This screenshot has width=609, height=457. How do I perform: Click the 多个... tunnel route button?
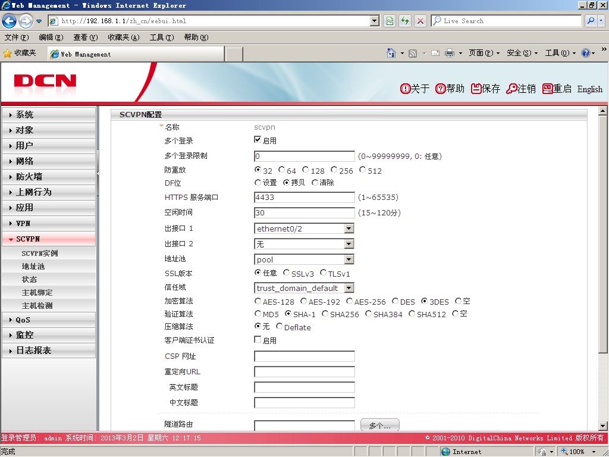380,425
